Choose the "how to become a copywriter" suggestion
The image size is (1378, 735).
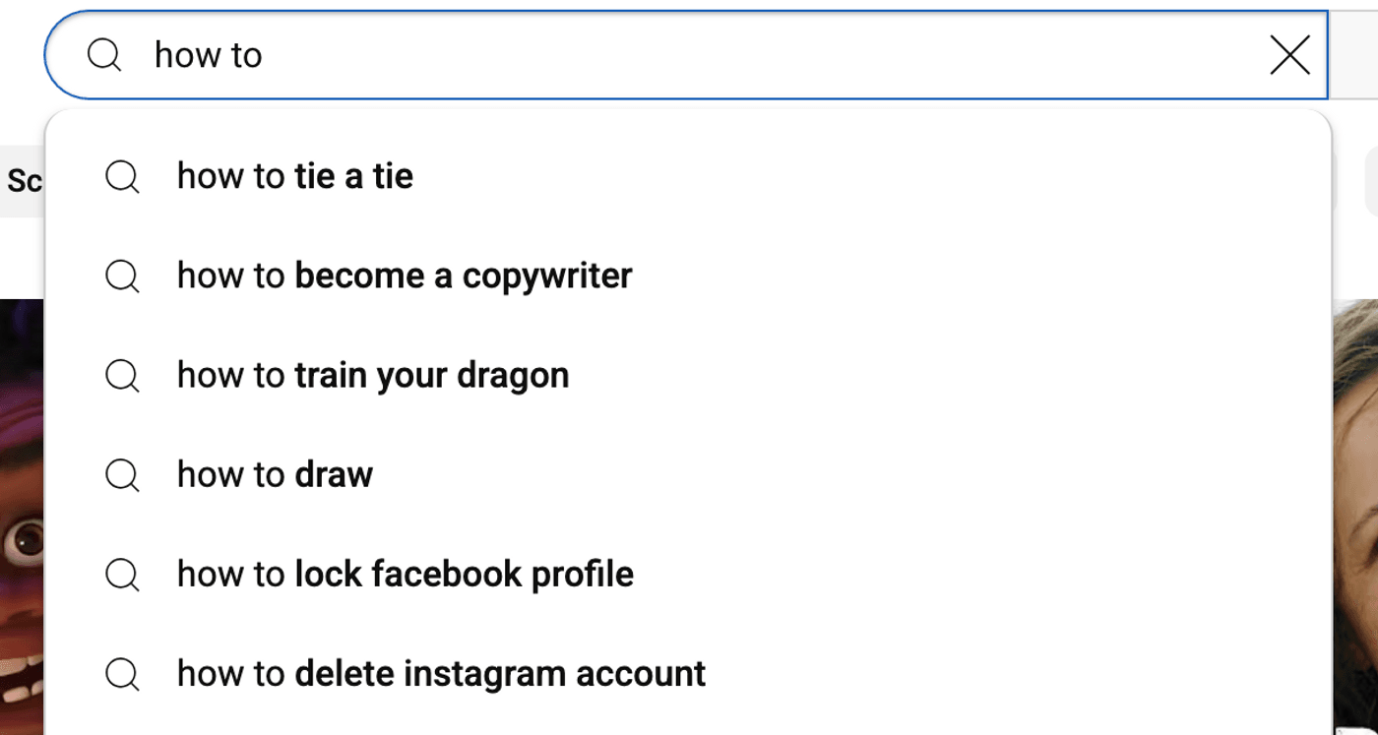coord(405,276)
